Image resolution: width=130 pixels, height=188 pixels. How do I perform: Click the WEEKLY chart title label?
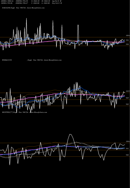click(32, 60)
